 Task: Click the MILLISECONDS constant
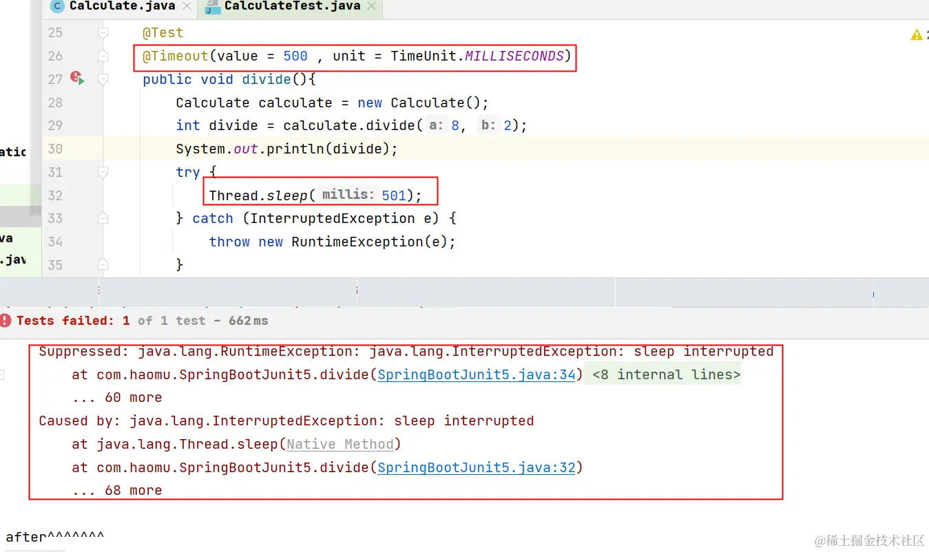(x=514, y=56)
